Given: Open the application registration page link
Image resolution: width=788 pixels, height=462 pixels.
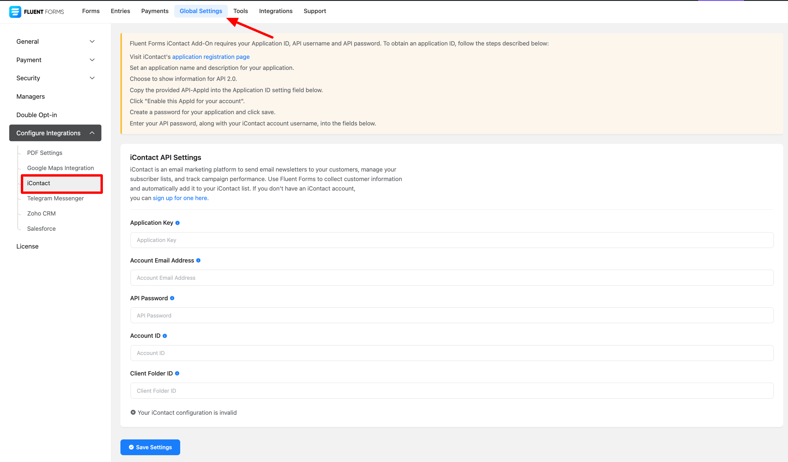Looking at the screenshot, I should (211, 57).
